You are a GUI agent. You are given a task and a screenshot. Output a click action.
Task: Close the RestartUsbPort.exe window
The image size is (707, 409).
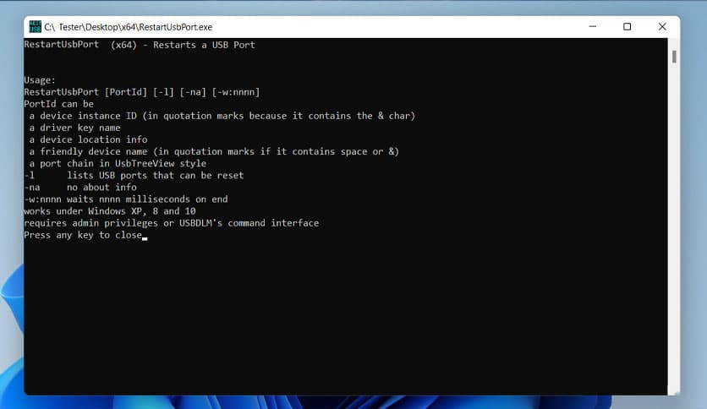pyautogui.click(x=662, y=26)
